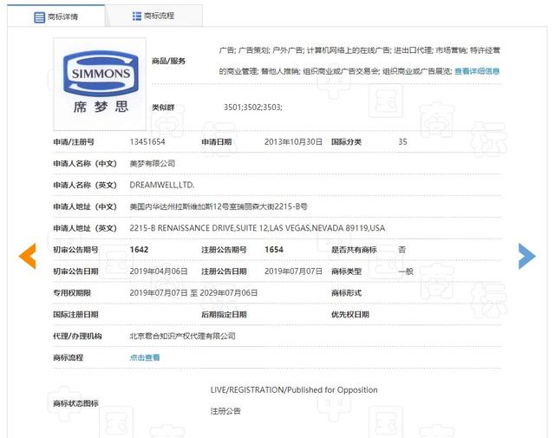
Task: Select exclusive right period 2019年07月07日 至 2029年07月06日
Action: tap(193, 293)
